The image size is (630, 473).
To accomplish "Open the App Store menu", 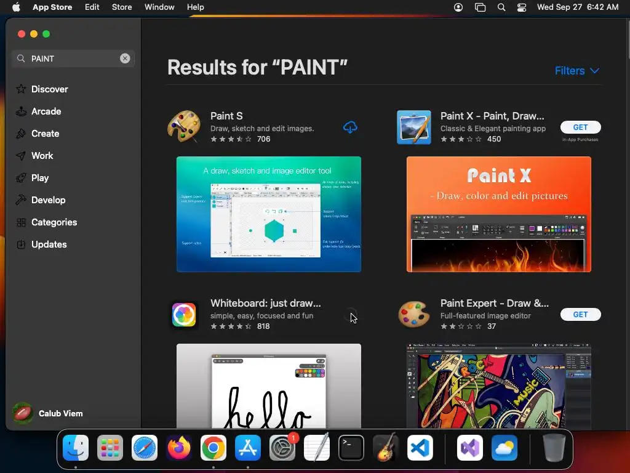I will pyautogui.click(x=52, y=7).
